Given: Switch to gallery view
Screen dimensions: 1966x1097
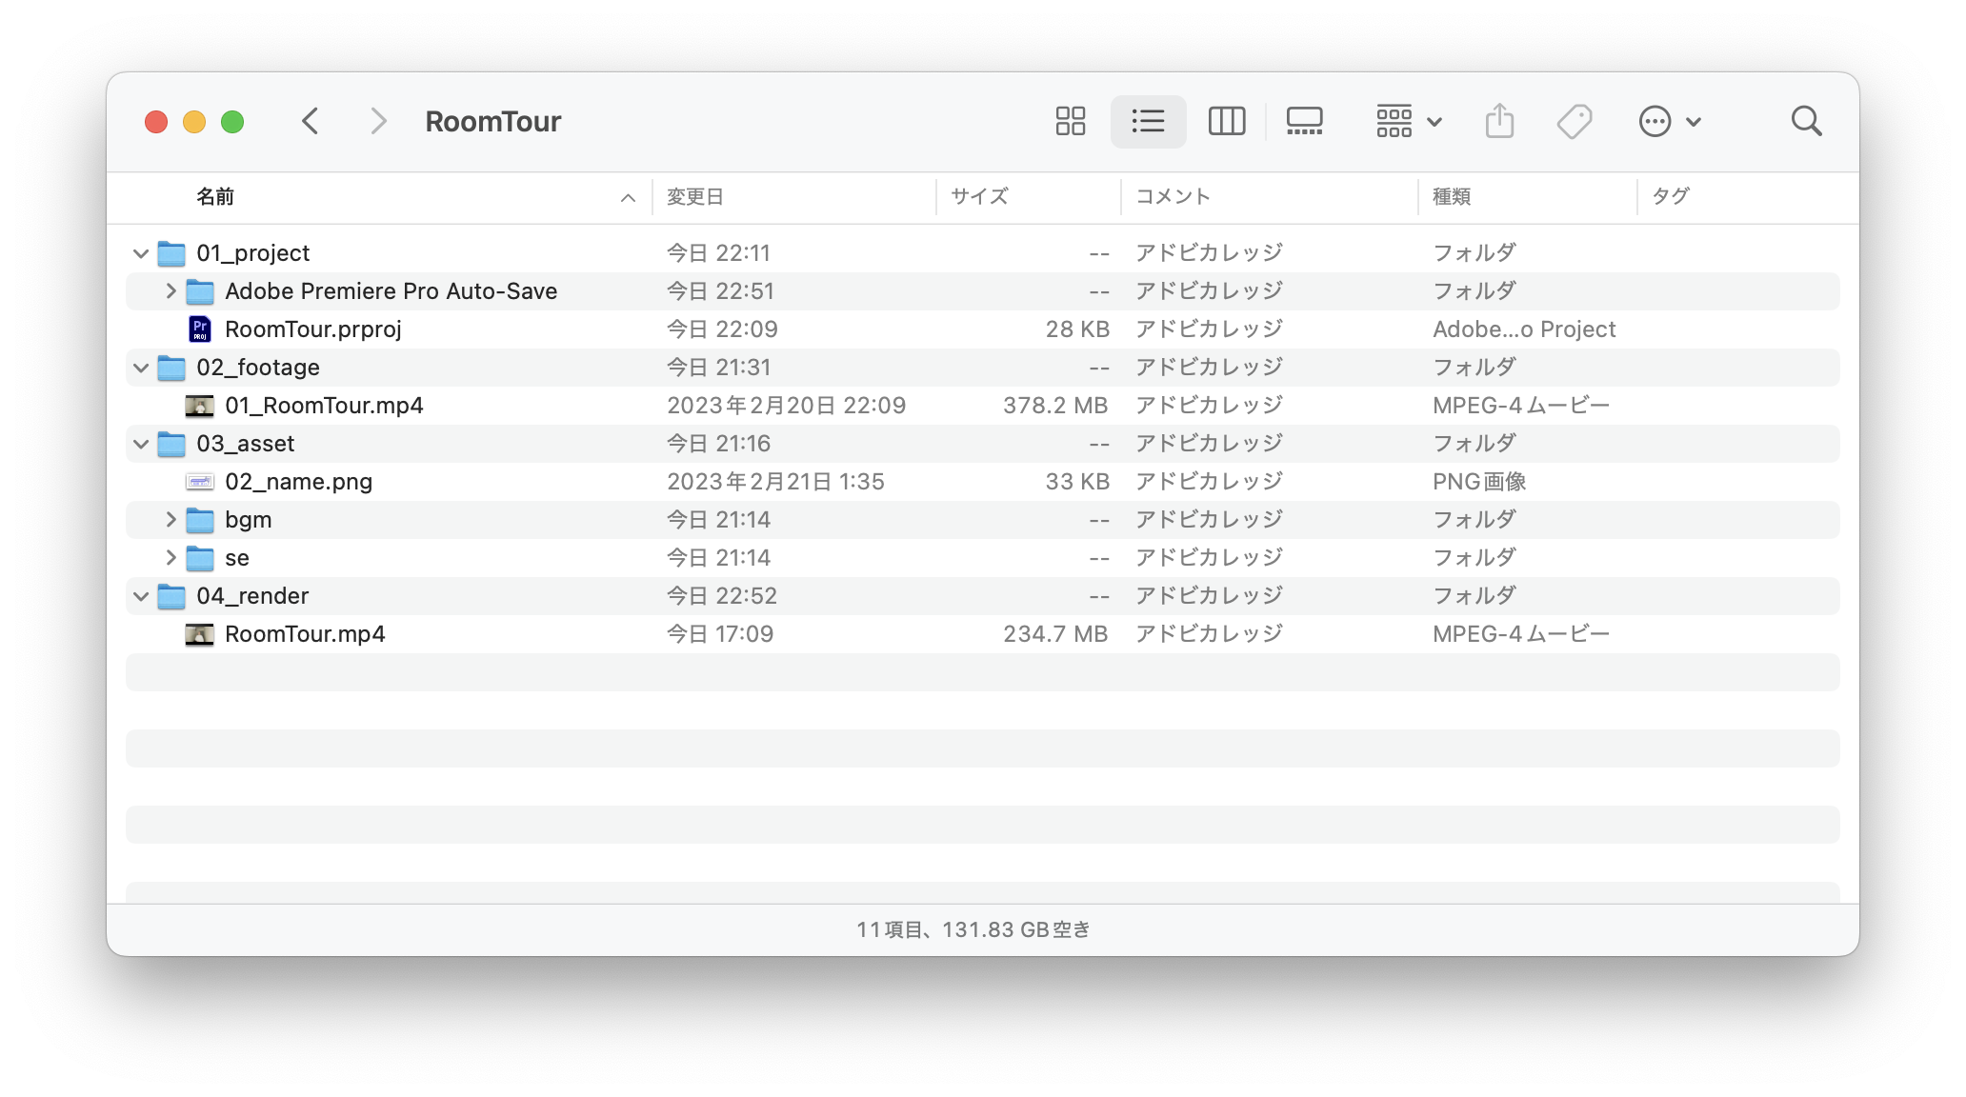Looking at the screenshot, I should [x=1304, y=121].
